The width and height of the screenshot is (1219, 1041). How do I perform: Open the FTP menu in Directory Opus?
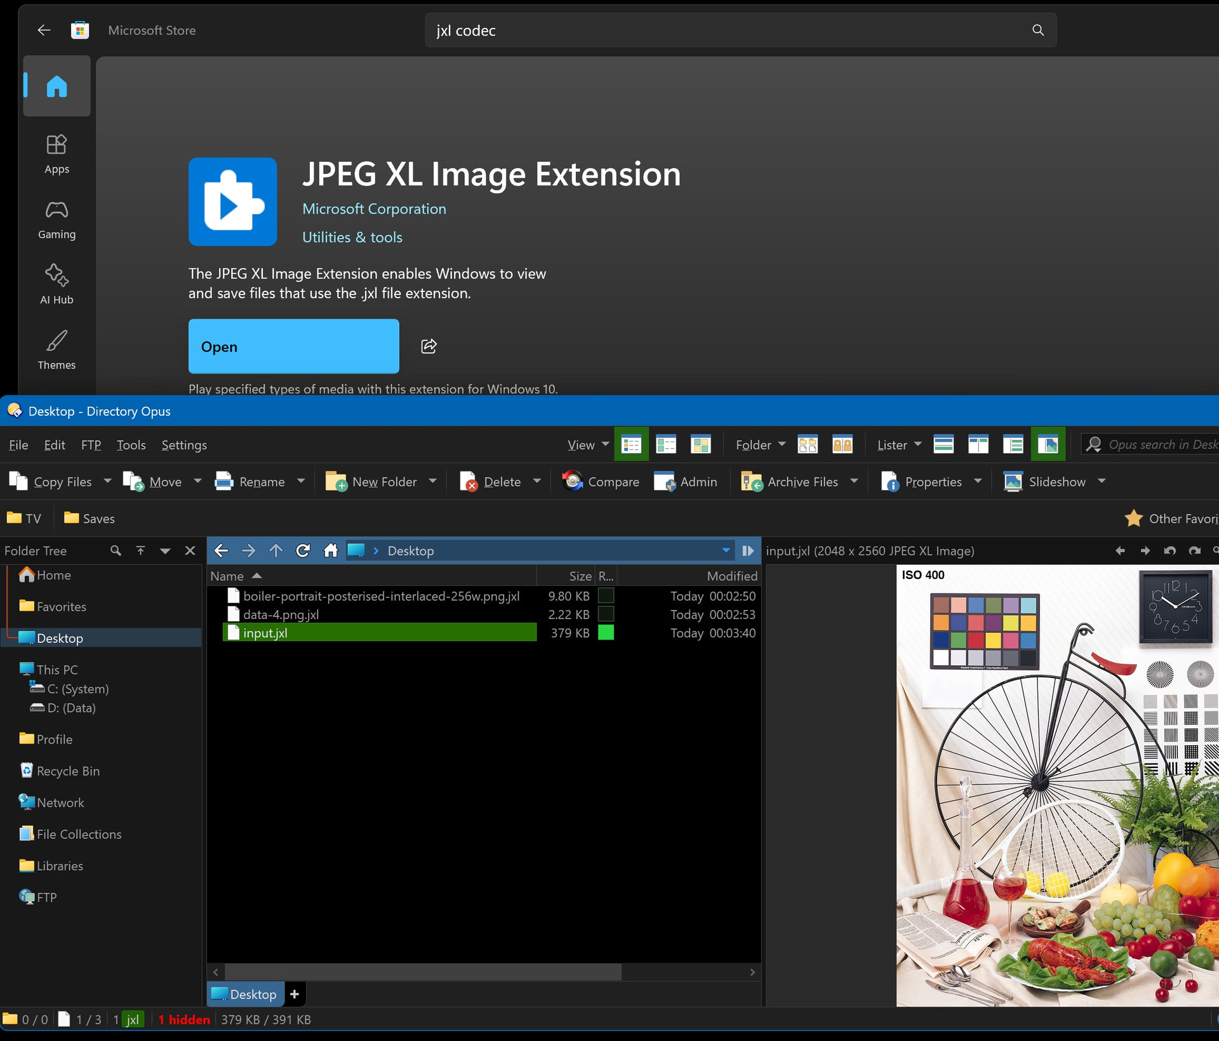(91, 445)
